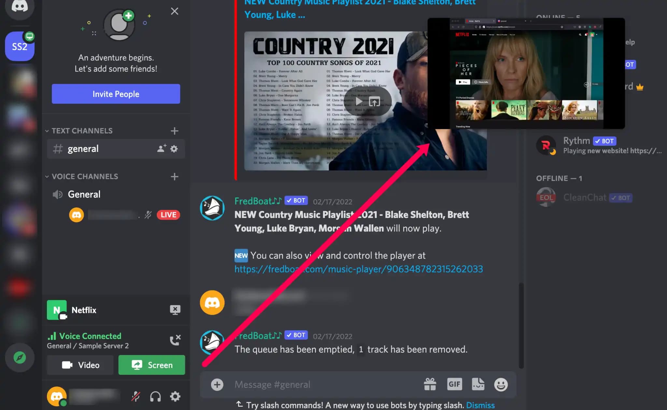The image size is (667, 410).
Task: Collapse the VOICE CHANNELS category
Action: [84, 176]
